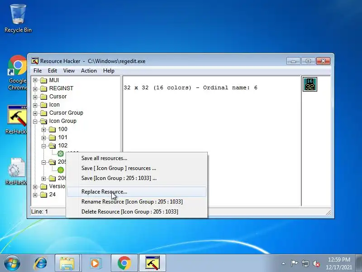This screenshot has height=272, width=362.
Task: Open Windows Media Player from taskbar
Action: pos(95,263)
